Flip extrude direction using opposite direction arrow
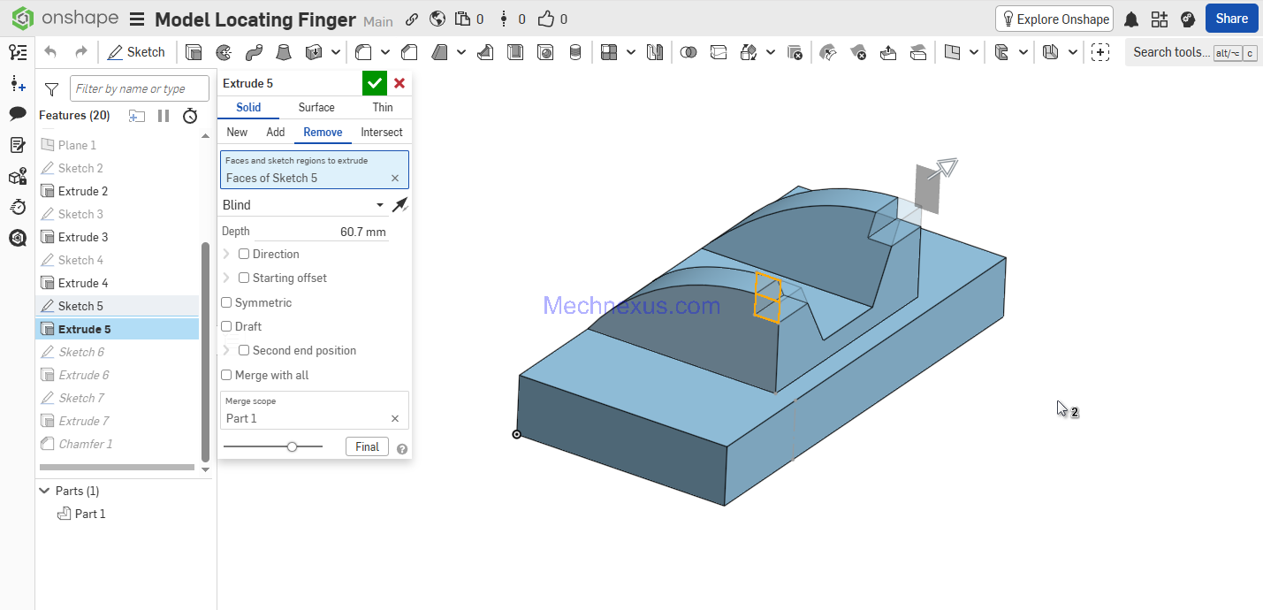 400,205
